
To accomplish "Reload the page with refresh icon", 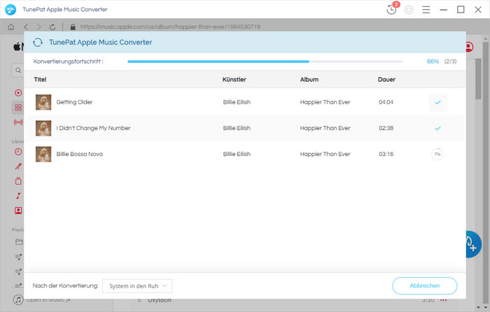I will coord(52,27).
